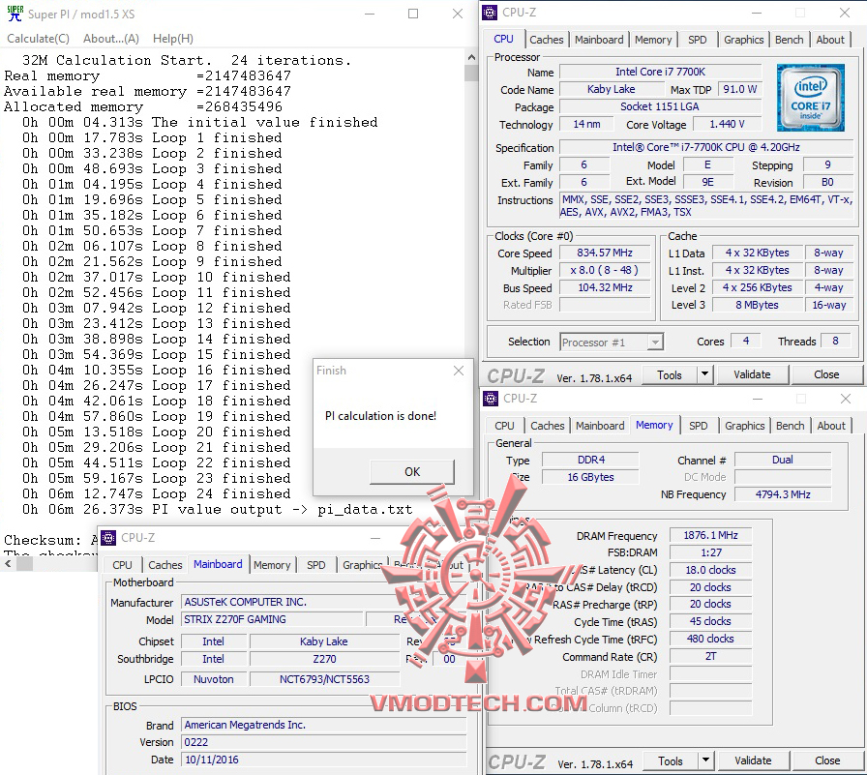
Task: Switch to Memory tab in top CPU-Z window
Action: tap(653, 40)
